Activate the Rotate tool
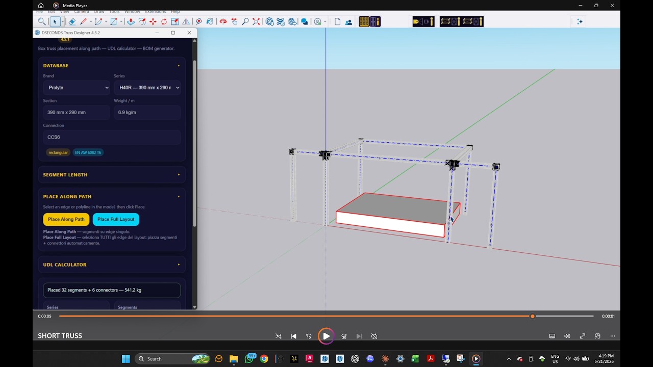Viewport: 653px width, 367px height. click(164, 21)
